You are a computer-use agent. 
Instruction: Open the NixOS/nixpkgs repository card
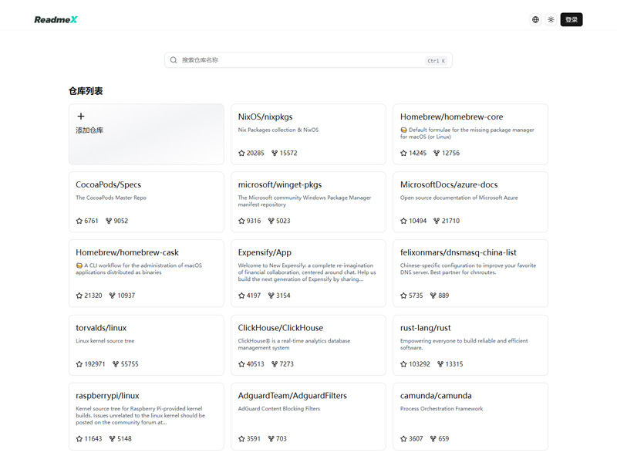[308, 133]
